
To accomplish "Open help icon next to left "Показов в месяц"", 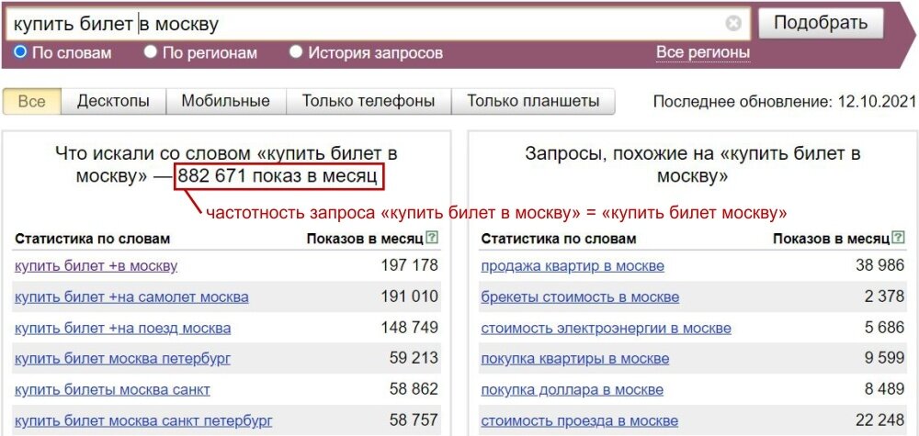I will (432, 238).
